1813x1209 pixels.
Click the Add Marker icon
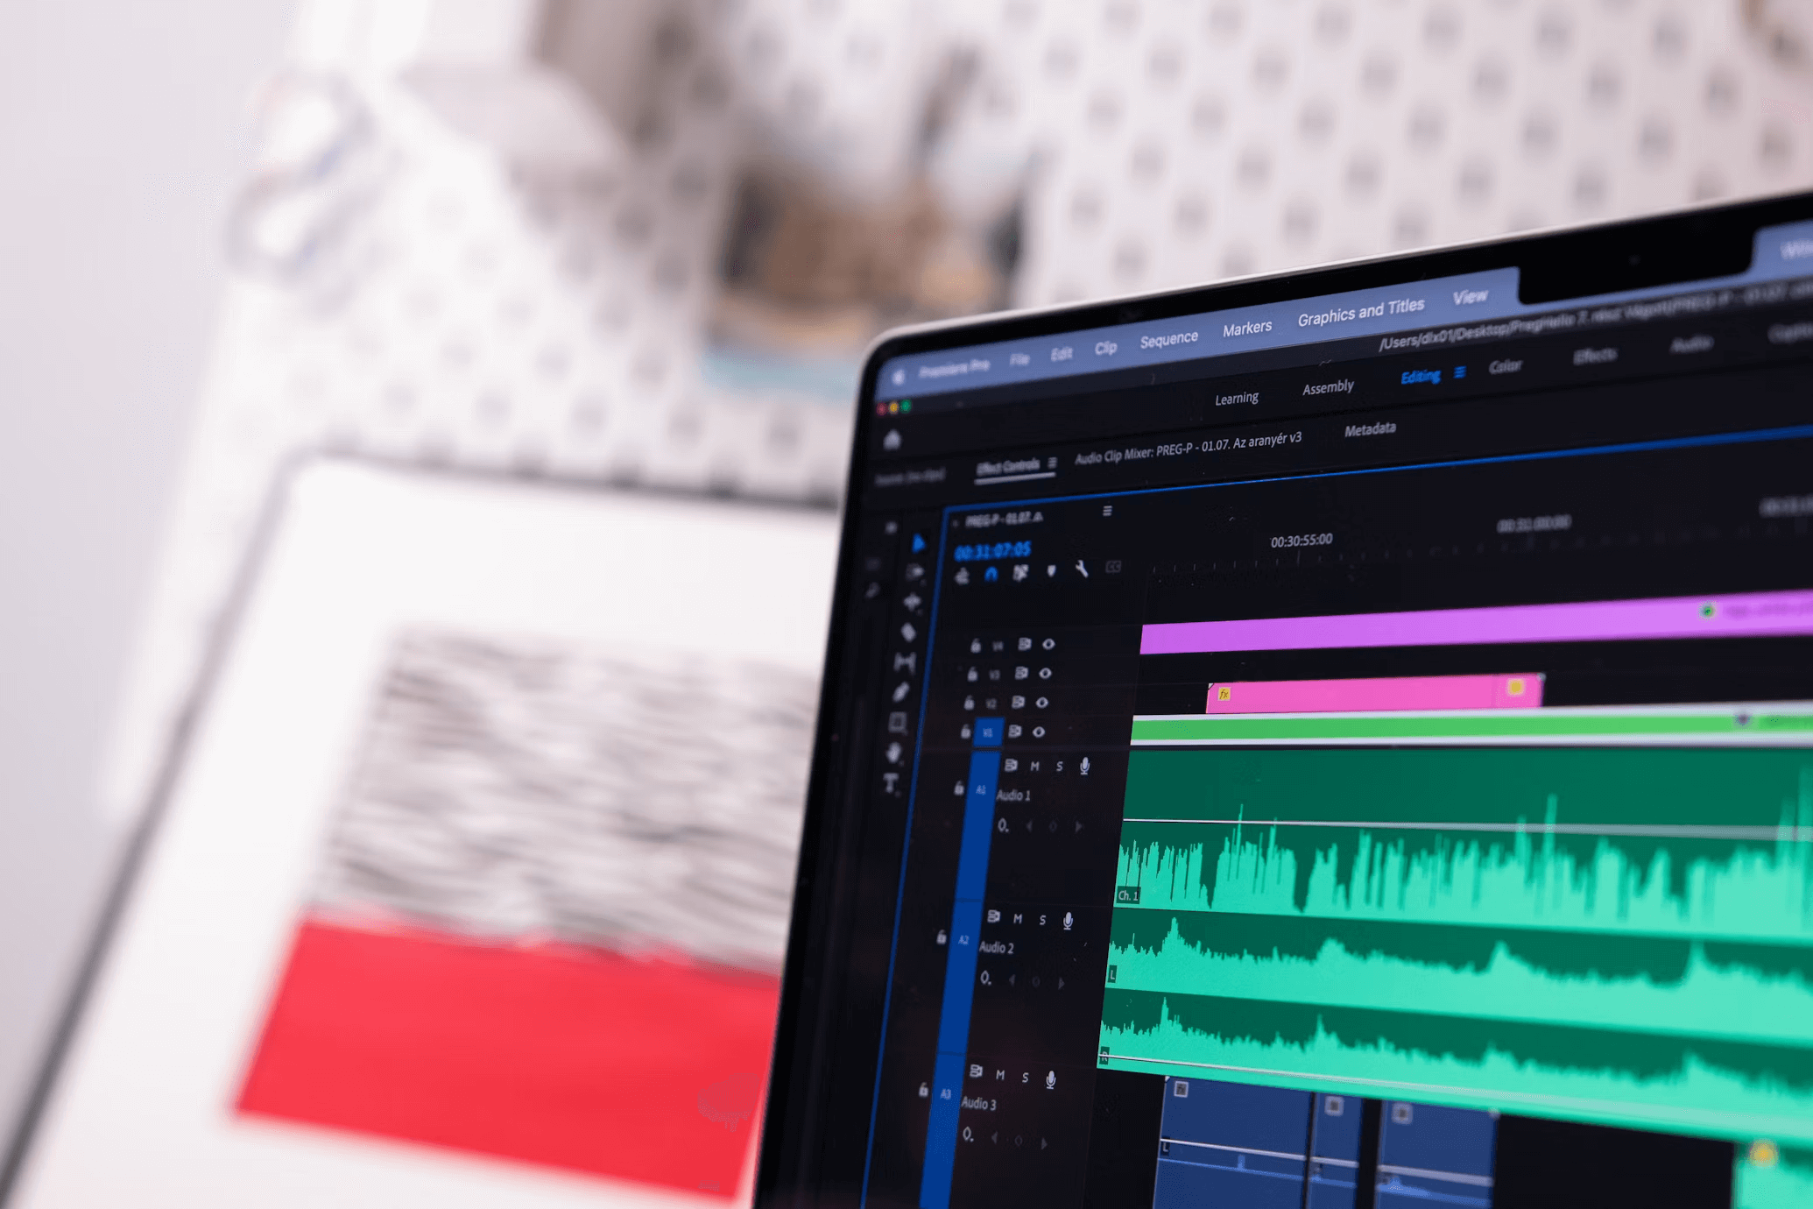tap(1051, 571)
